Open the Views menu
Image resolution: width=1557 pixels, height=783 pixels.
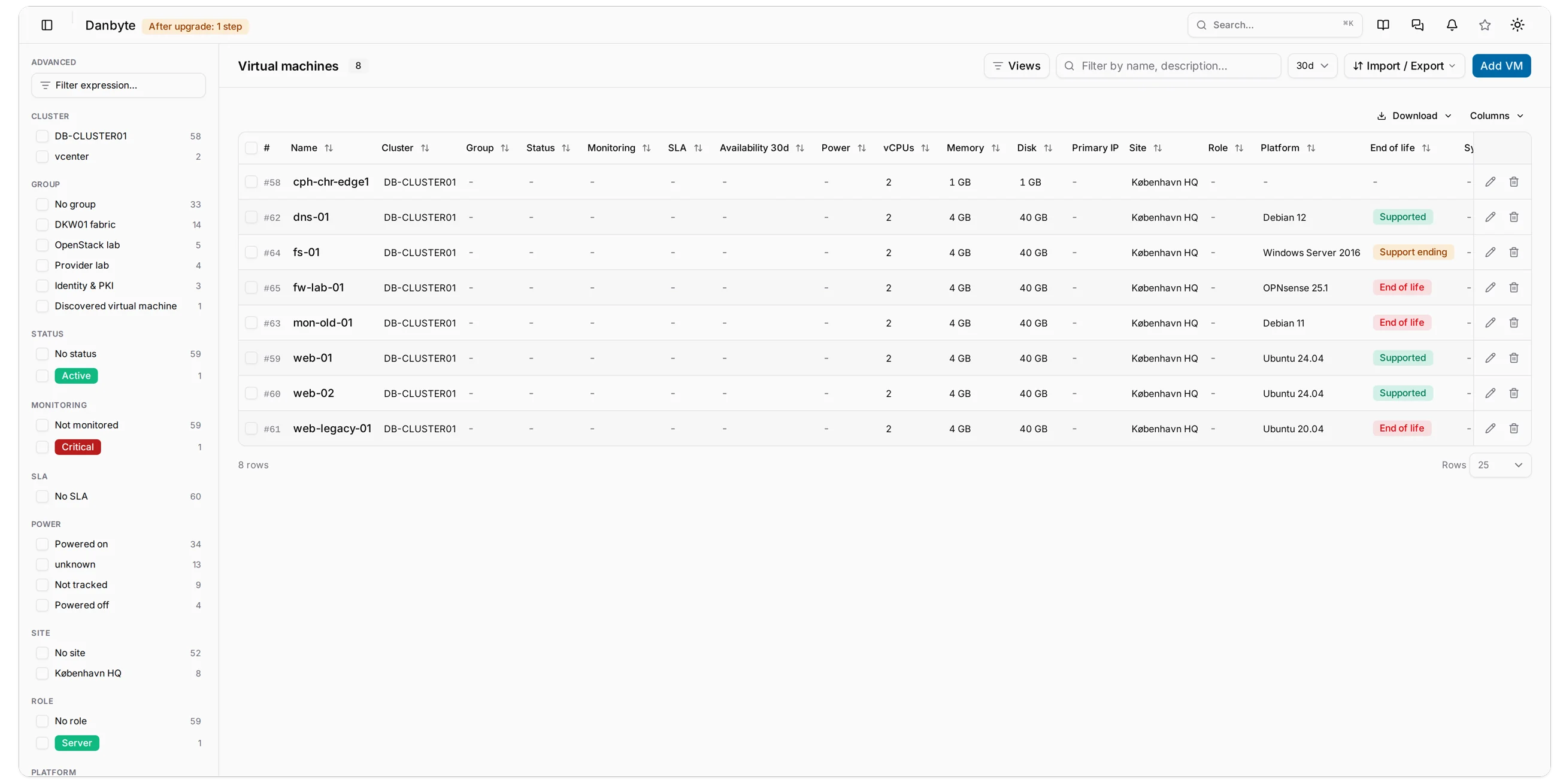point(1016,66)
